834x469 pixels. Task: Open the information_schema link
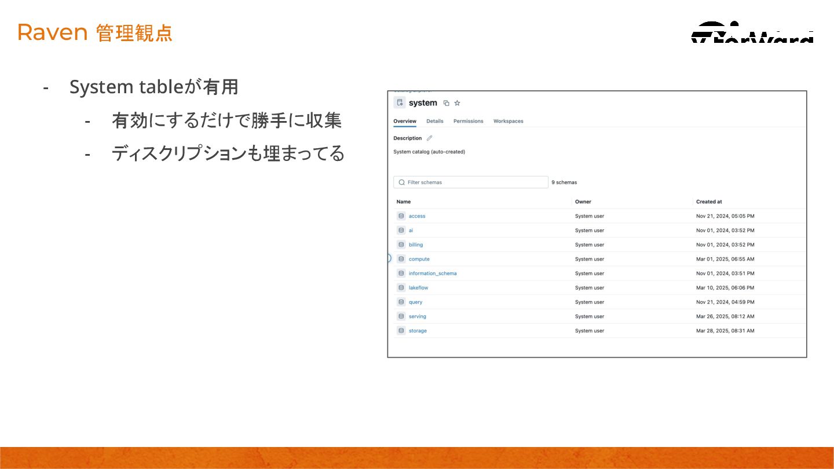(433, 273)
